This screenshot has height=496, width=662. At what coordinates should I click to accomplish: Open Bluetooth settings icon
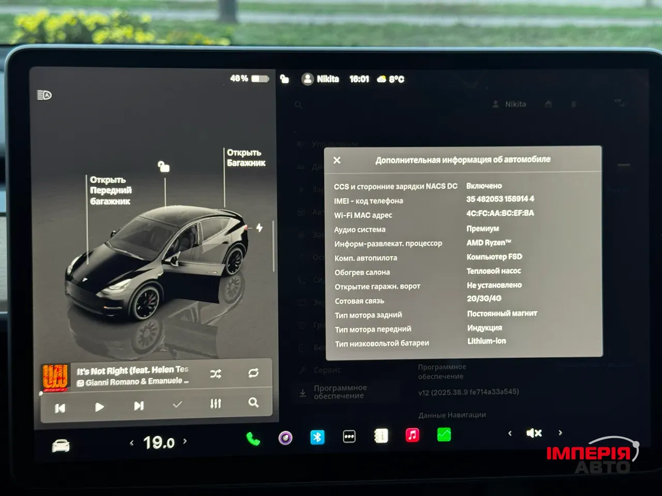coord(318,438)
